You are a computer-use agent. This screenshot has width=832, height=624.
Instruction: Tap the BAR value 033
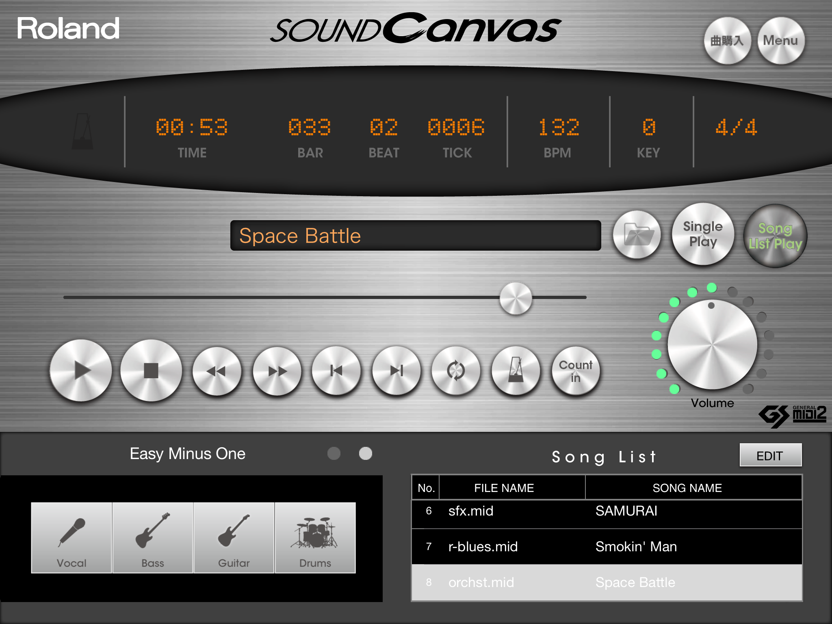tap(310, 128)
